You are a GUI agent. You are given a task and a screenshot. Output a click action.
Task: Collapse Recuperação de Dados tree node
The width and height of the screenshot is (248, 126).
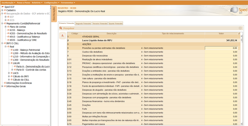tap(2, 14)
